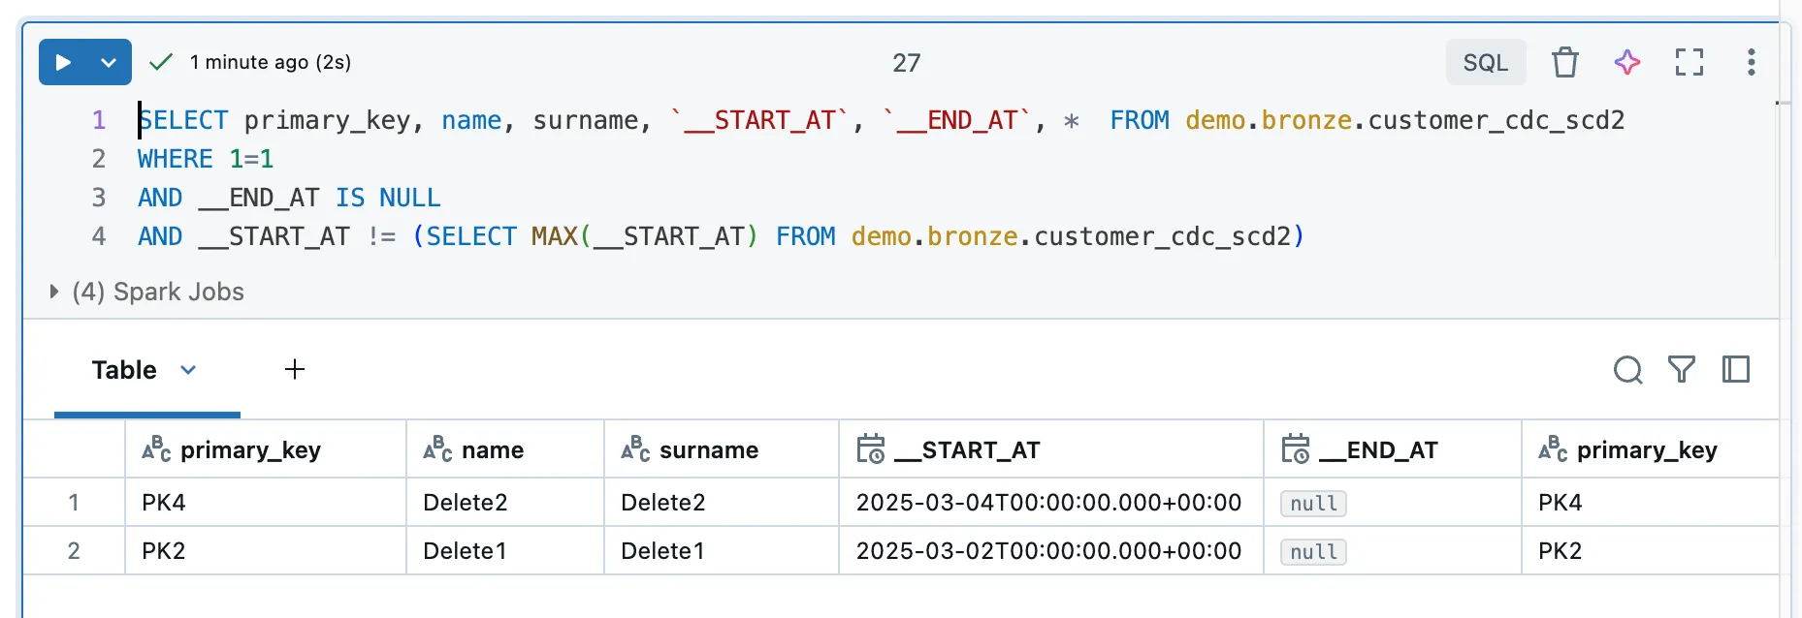Open run options dropdown arrow

[109, 62]
